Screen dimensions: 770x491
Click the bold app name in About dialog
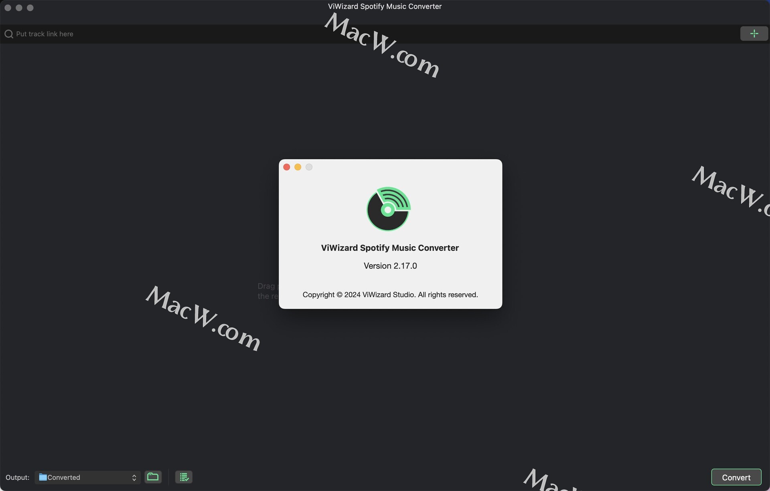tap(390, 248)
